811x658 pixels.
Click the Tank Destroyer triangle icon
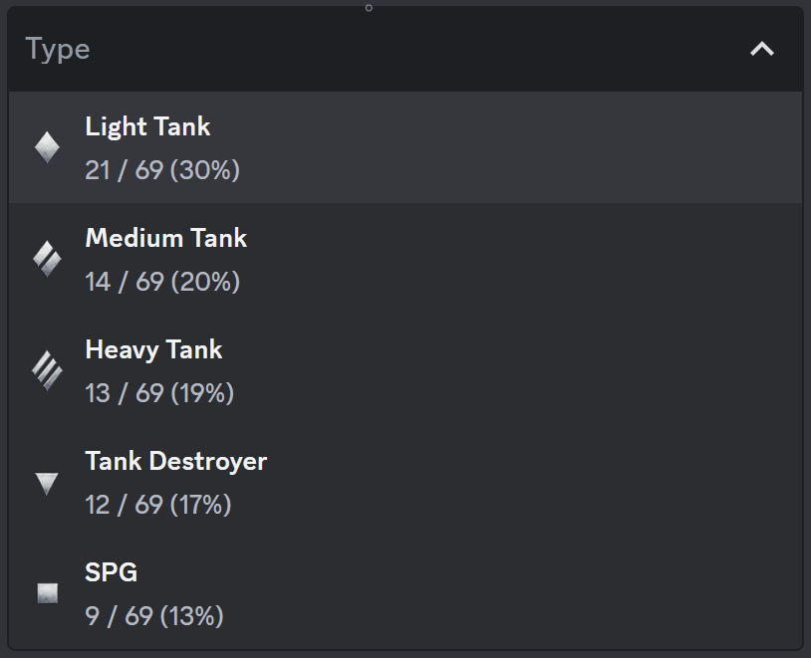coord(47,484)
